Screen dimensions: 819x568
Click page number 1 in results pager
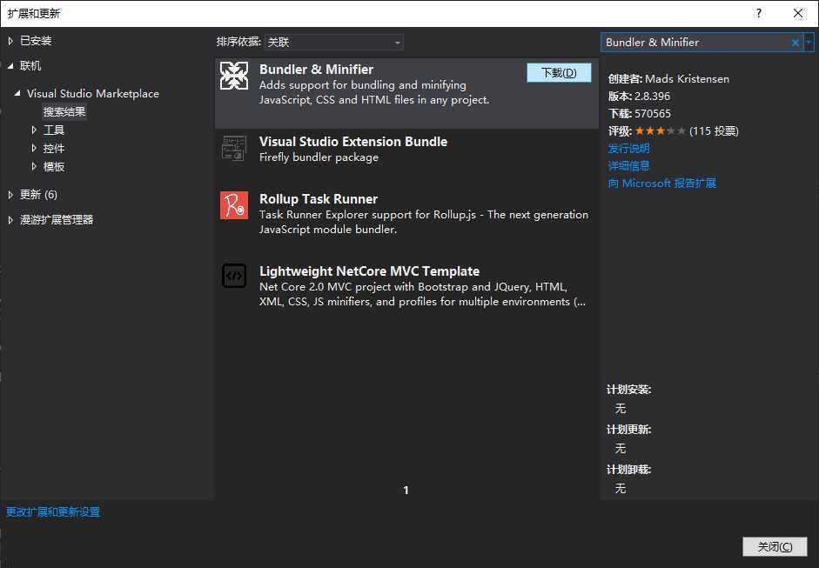pos(406,490)
